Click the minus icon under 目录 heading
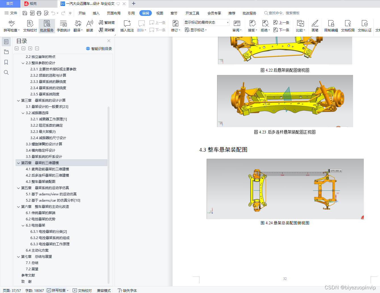380x293 pixels. pos(37,49)
